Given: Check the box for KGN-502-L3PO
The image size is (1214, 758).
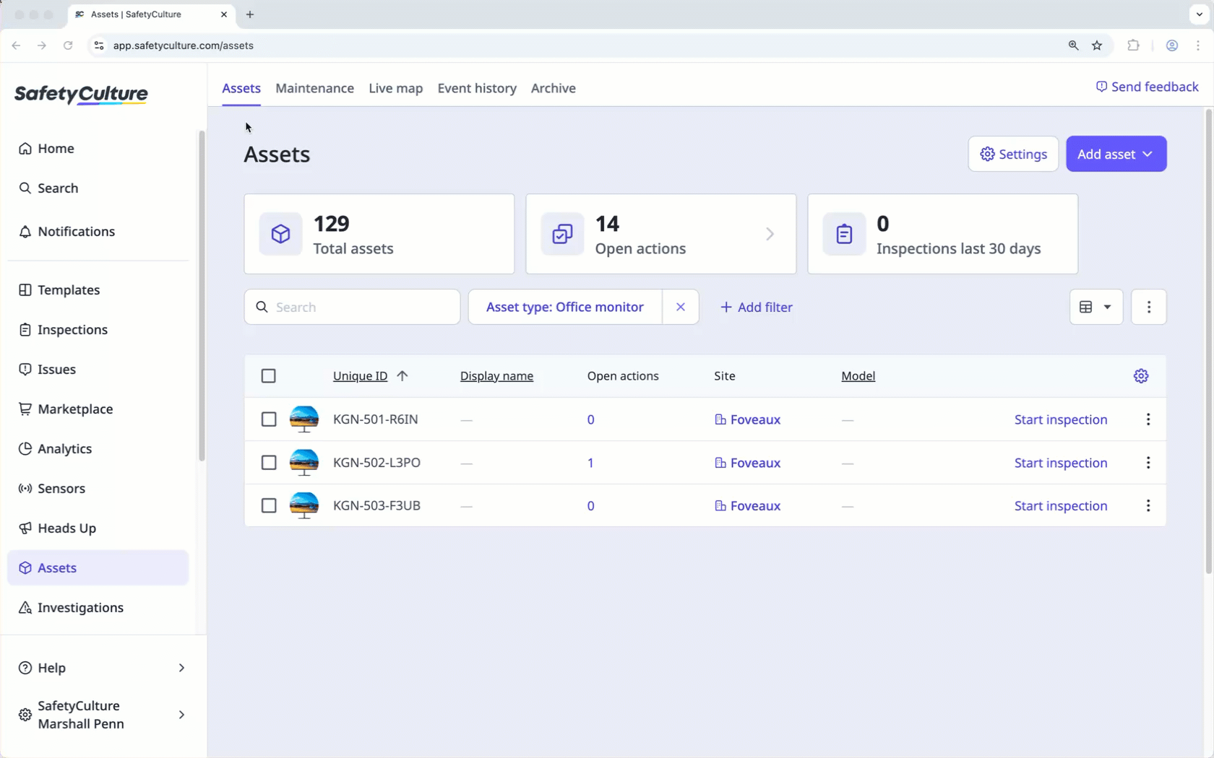Looking at the screenshot, I should click(269, 463).
